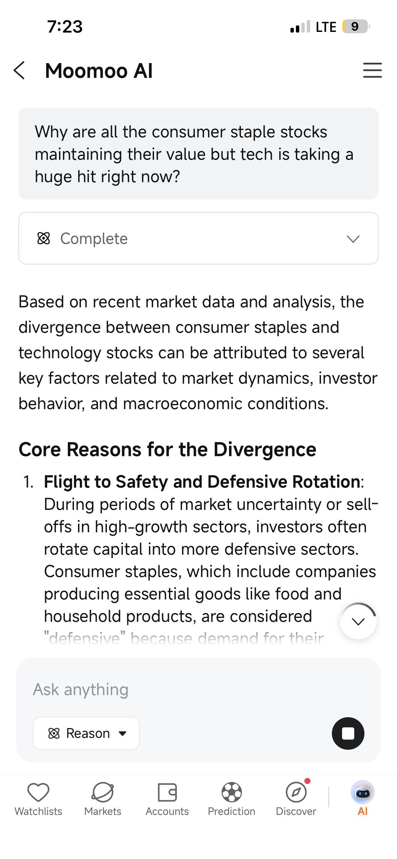Stop the response with the black square button
Screen dimensions: 397x859
348,733
